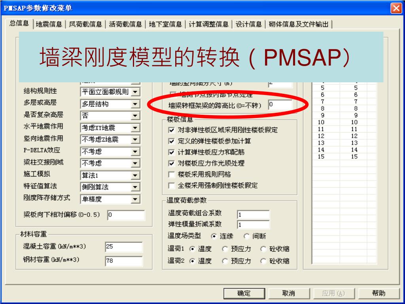Select 温度 option for 温荷1

(x=192, y=249)
